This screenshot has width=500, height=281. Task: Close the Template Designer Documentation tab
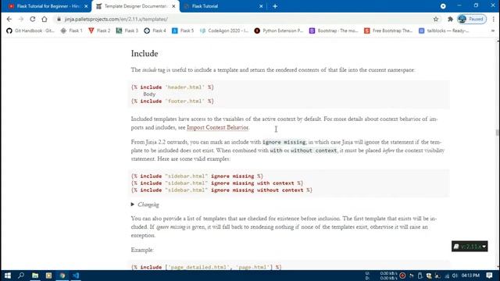(x=173, y=6)
